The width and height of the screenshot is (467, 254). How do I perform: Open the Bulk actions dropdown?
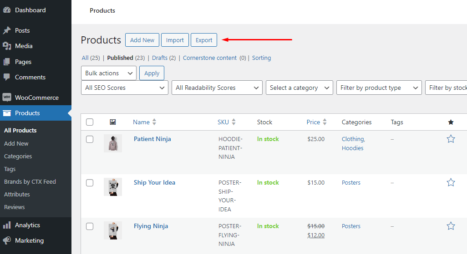pyautogui.click(x=108, y=73)
